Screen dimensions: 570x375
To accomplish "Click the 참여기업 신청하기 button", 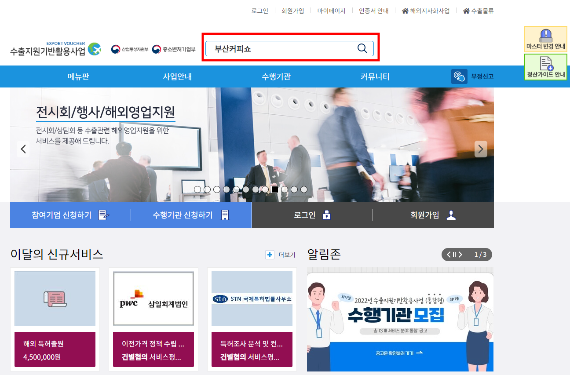I will pos(70,215).
